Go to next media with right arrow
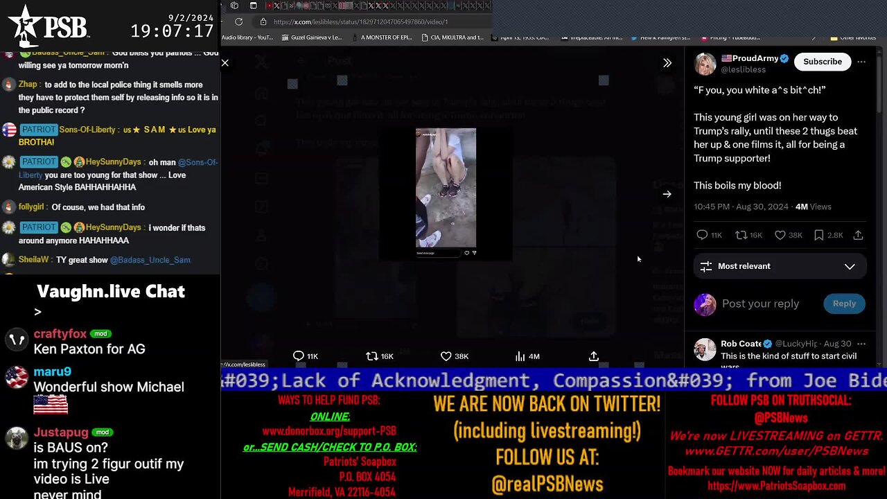The width and height of the screenshot is (887, 499). pos(667,195)
